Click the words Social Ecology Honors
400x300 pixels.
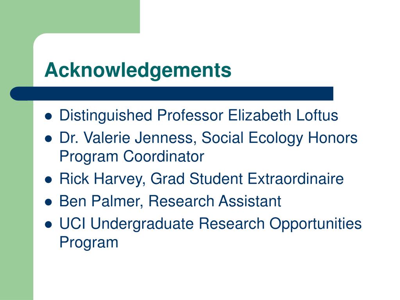click(280, 138)
